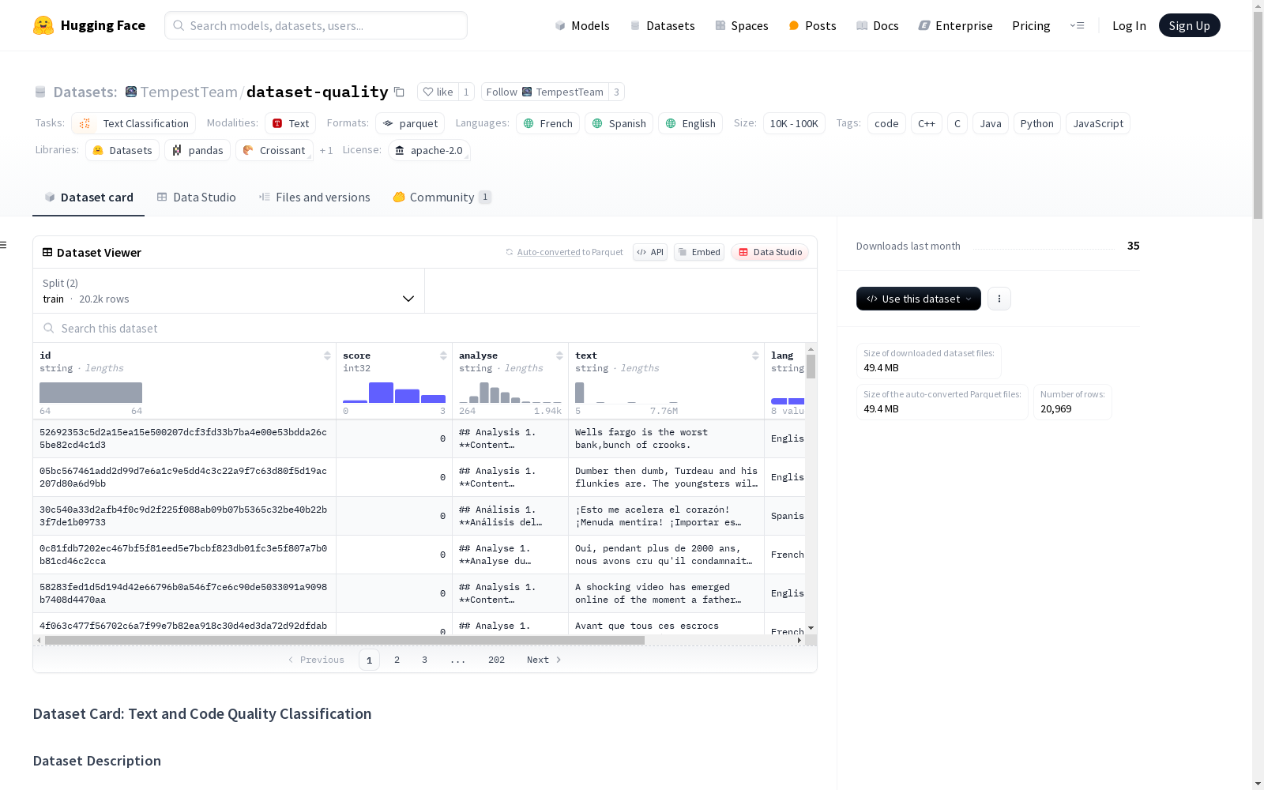
Task: Copy dataset name with the copy icon
Action: click(x=400, y=92)
